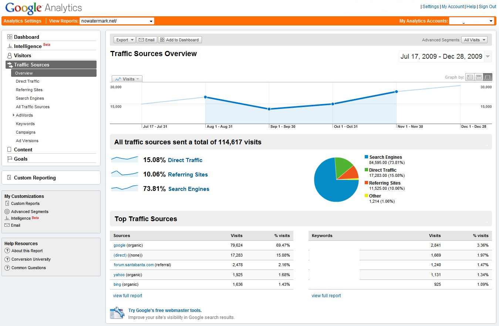
Task: Select the rightmost Graph by view button
Action: coord(488,77)
